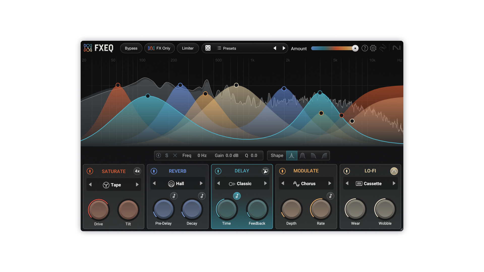Click Delay ping-pong mode icon
This screenshot has width=484, height=272.
click(x=265, y=171)
